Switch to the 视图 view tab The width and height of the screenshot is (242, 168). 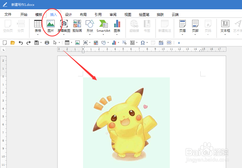(128, 15)
